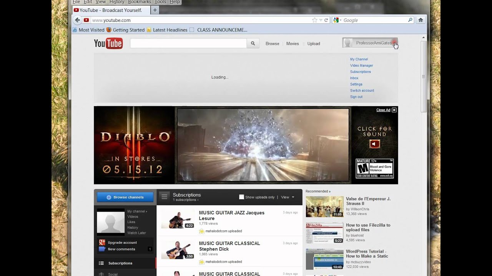Reload the page with the refresh icon
The width and height of the screenshot is (492, 276).
pyautogui.click(x=326, y=20)
